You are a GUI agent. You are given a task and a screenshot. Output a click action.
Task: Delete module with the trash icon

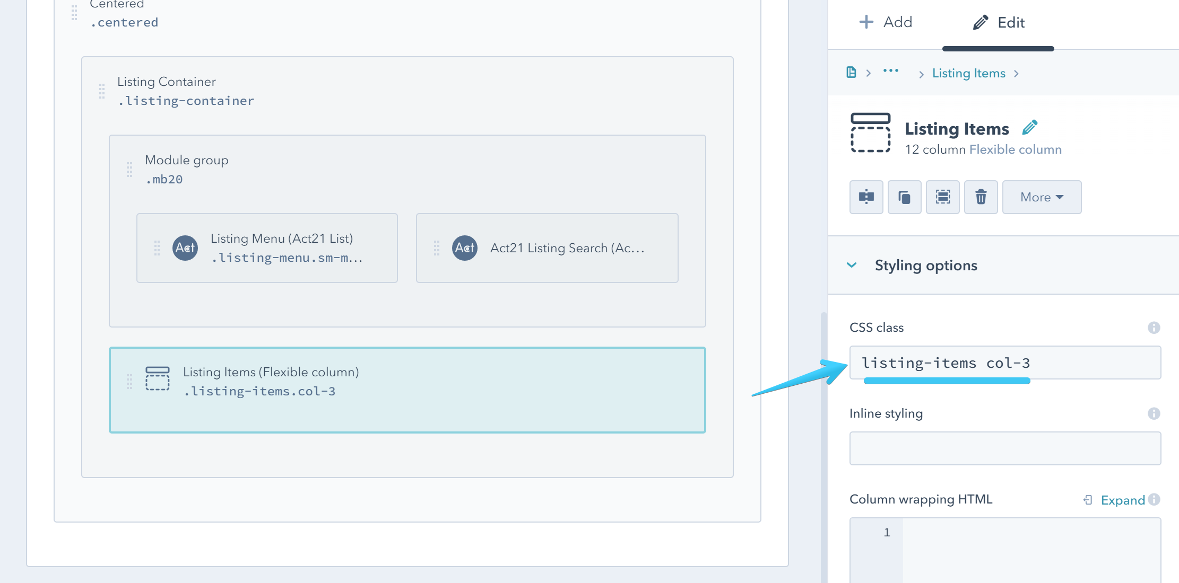click(x=981, y=197)
